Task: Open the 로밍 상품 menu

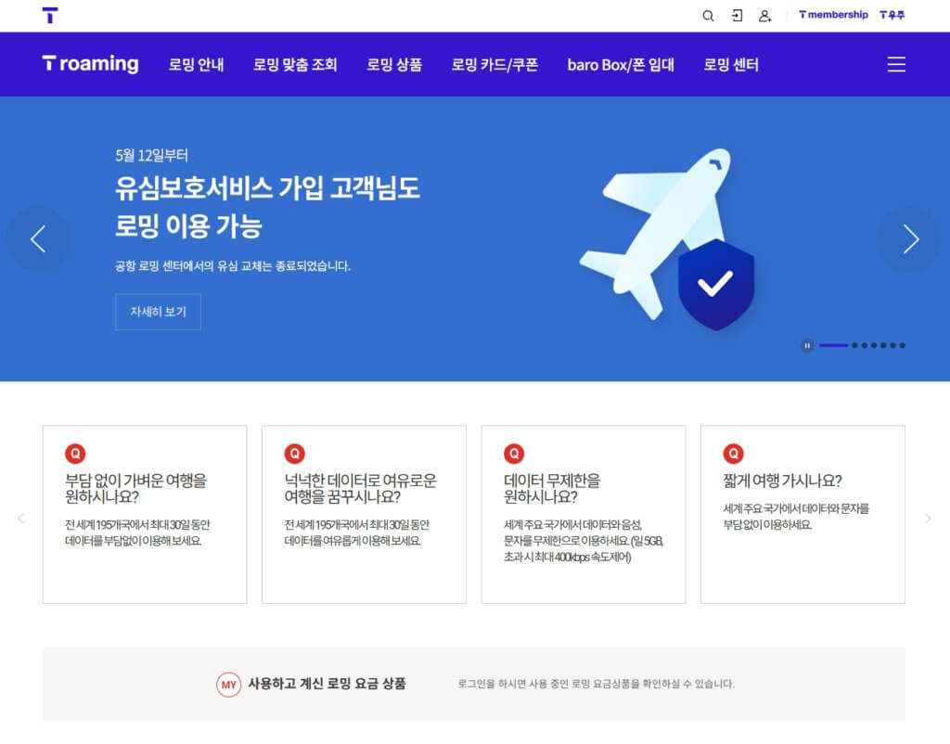Action: 394,65
